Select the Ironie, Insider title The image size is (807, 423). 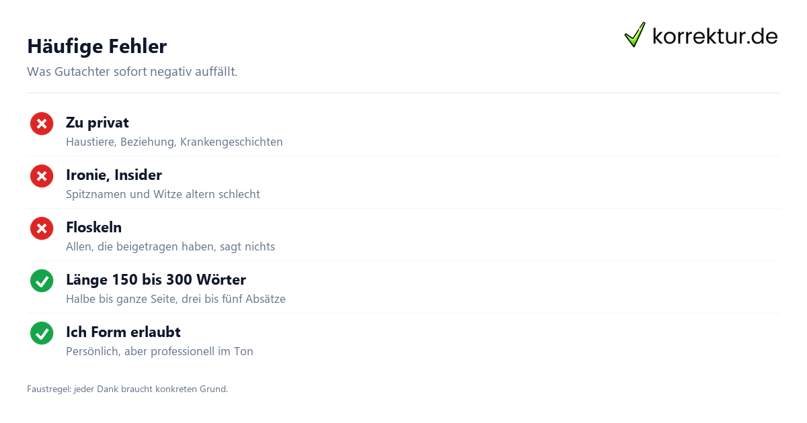tap(114, 175)
